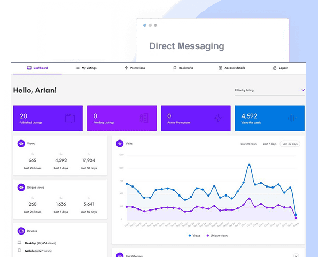This screenshot has width=319, height=257.
Task: Click the Published Listings window icon
Action: (x=70, y=118)
